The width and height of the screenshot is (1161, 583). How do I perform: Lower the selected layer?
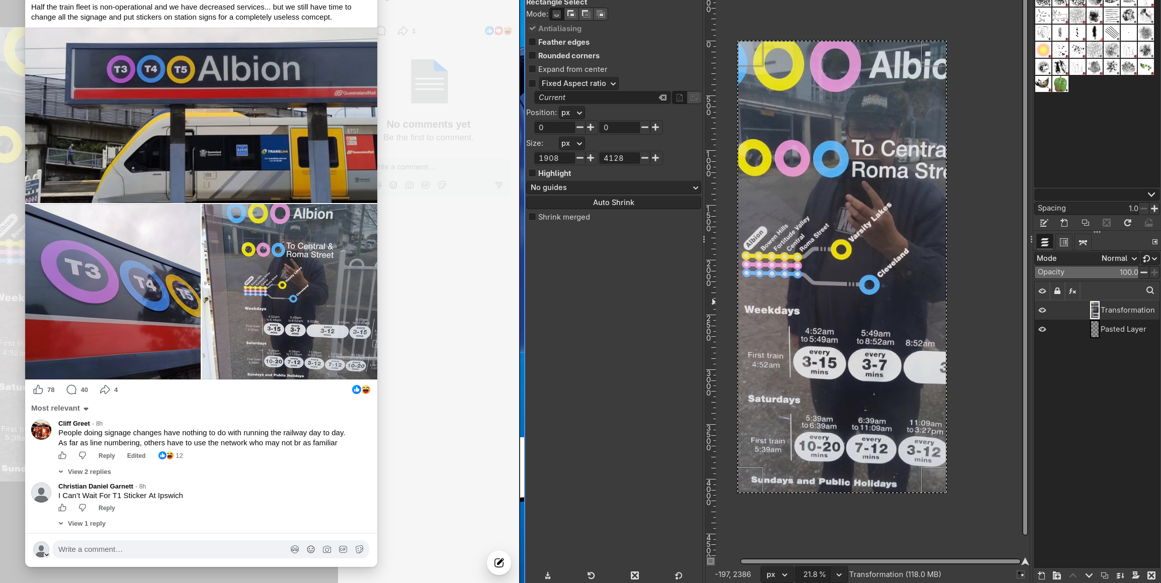1089,575
